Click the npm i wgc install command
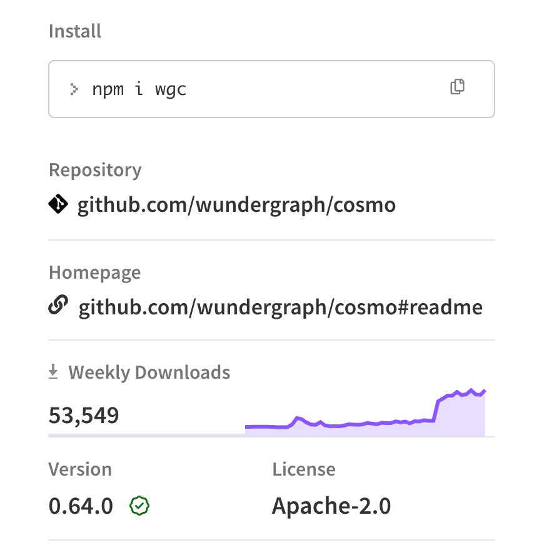Image resolution: width=539 pixels, height=560 pixels. (x=139, y=89)
